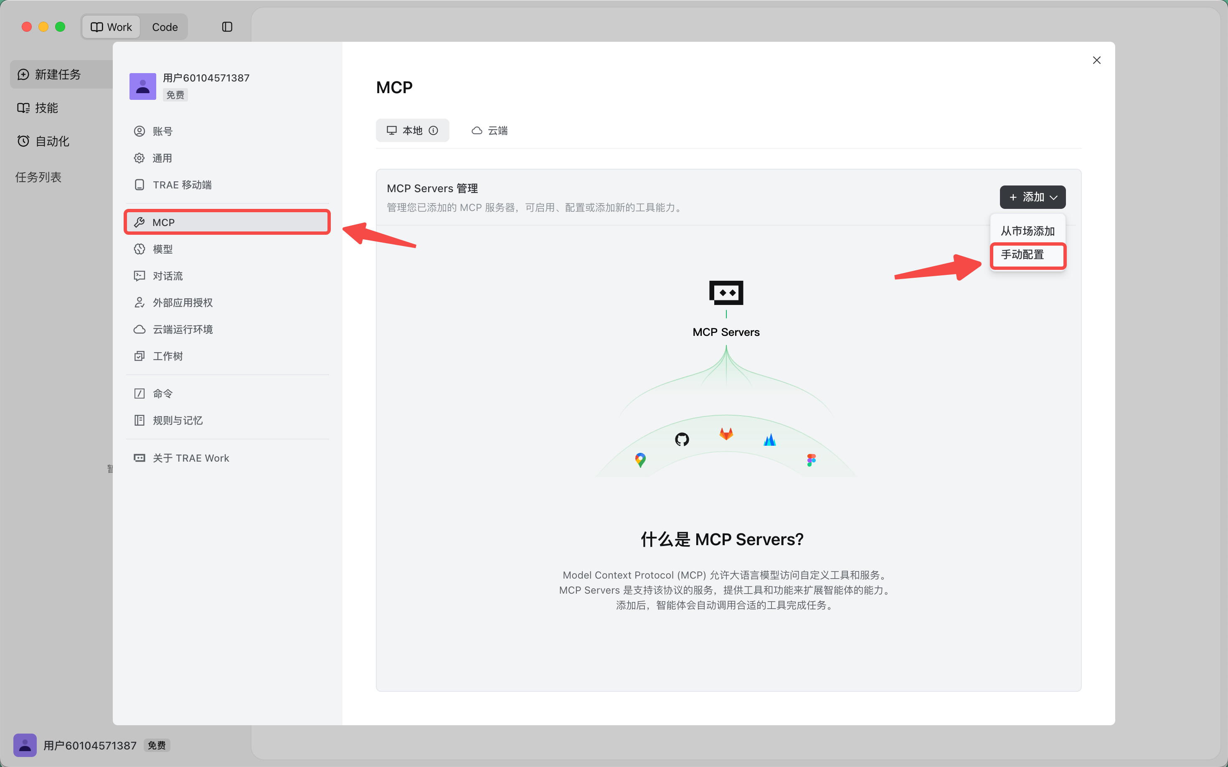Click the 关于 TRAE Work logo icon
The height and width of the screenshot is (767, 1228).
(140, 458)
